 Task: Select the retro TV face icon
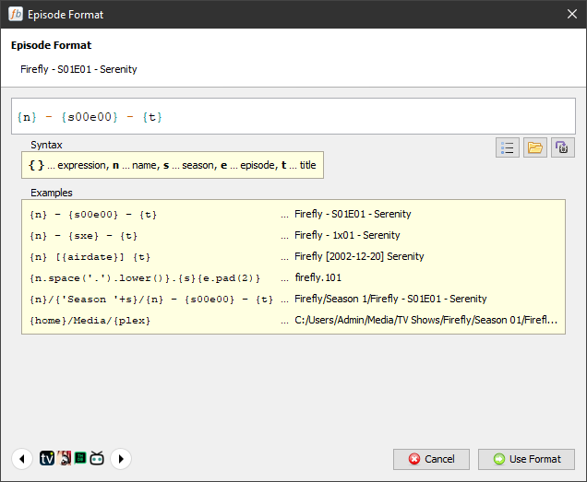[97, 458]
